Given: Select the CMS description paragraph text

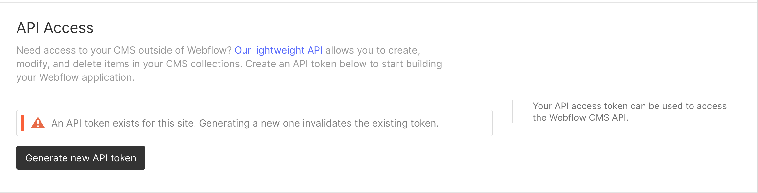Looking at the screenshot, I should coord(229,64).
